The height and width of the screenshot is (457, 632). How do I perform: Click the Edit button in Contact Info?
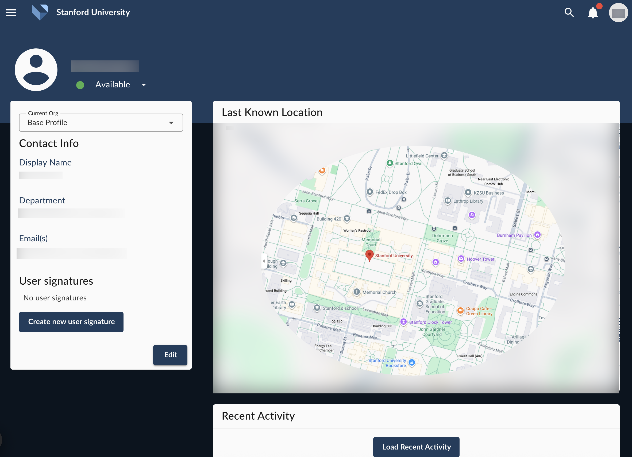coord(170,355)
